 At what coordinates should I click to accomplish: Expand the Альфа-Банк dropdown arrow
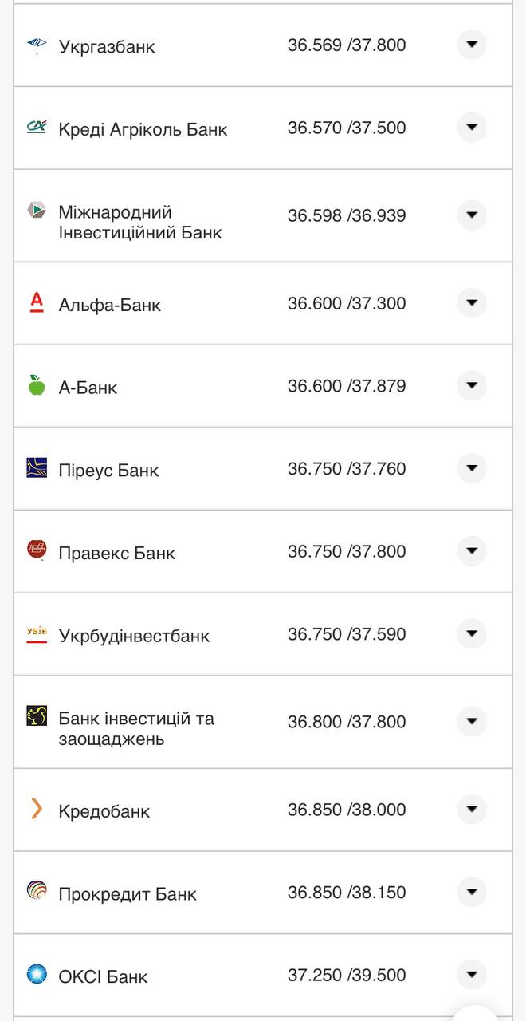tap(472, 302)
